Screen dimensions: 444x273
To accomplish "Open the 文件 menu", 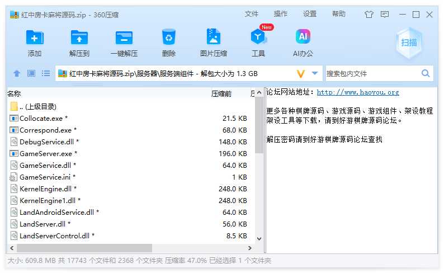I will 252,14.
